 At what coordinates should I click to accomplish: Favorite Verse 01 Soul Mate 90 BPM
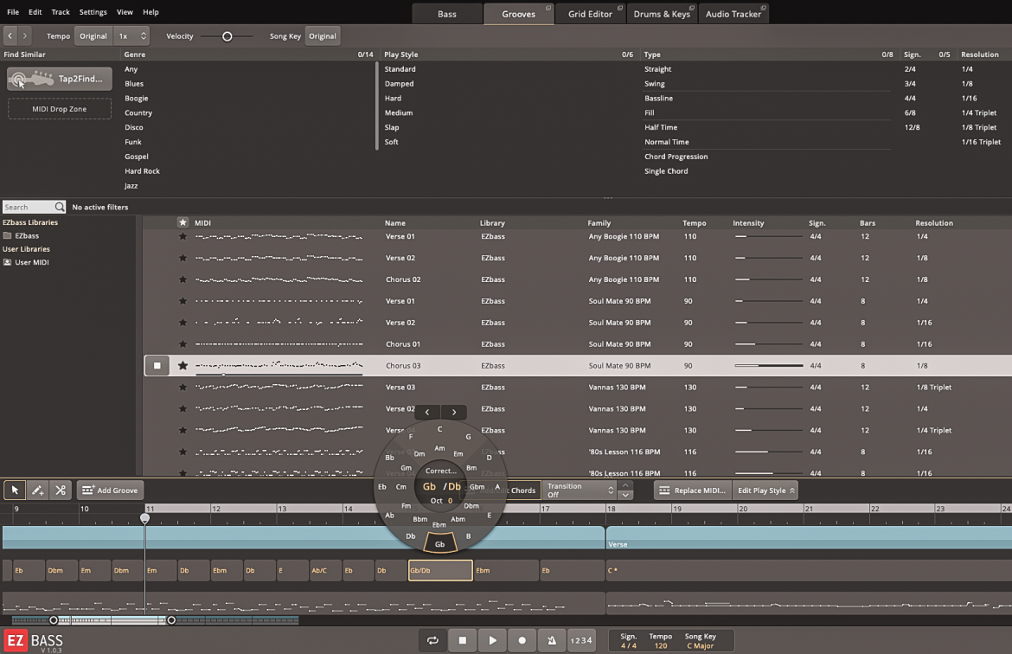point(183,301)
